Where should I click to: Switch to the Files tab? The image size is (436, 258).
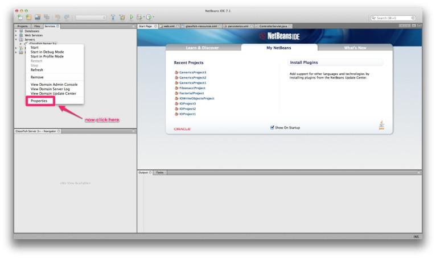pyautogui.click(x=37, y=26)
